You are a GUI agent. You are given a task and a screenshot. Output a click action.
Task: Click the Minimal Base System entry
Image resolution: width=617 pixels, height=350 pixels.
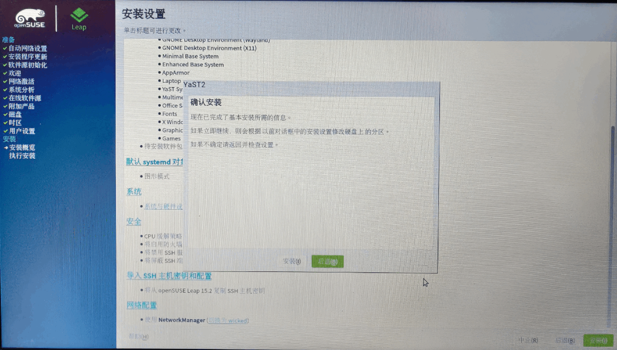coord(190,56)
